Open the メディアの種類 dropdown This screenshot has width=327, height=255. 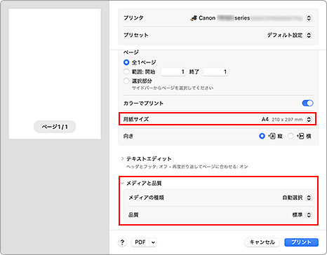click(x=309, y=198)
